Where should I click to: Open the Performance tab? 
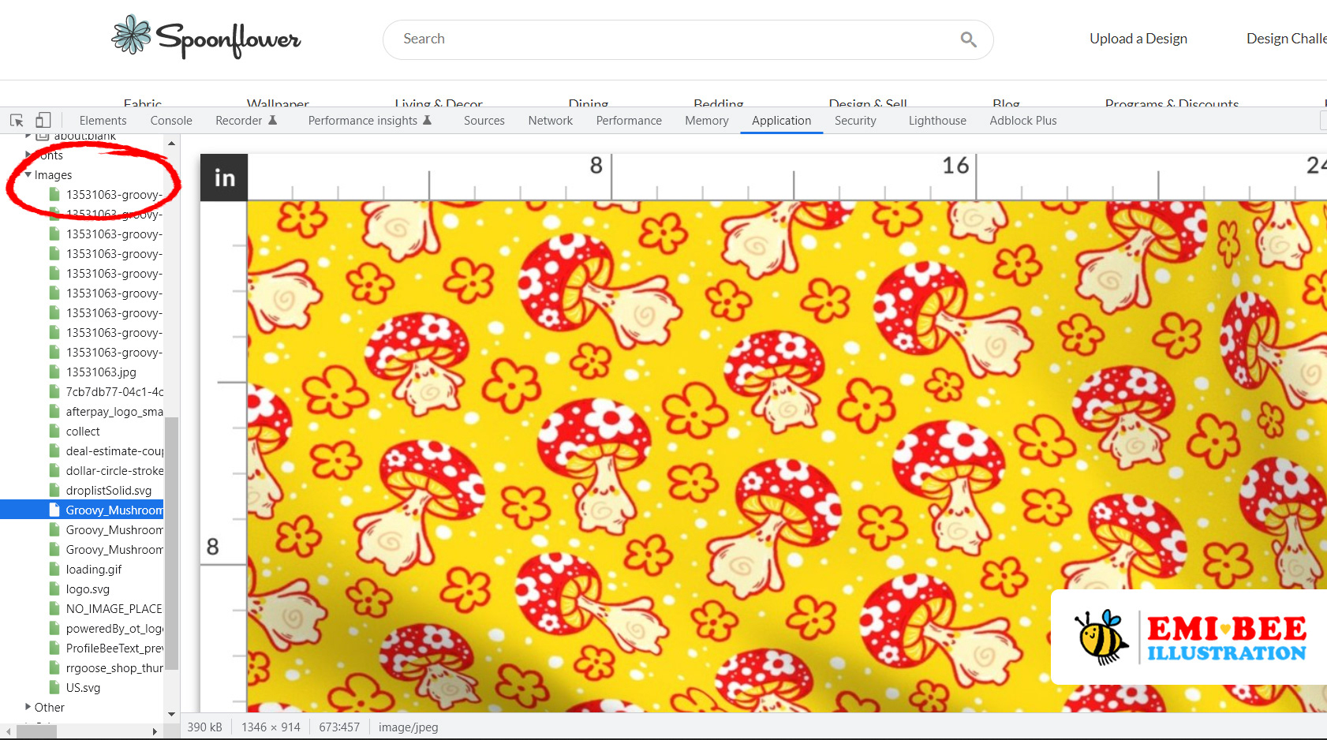629,121
